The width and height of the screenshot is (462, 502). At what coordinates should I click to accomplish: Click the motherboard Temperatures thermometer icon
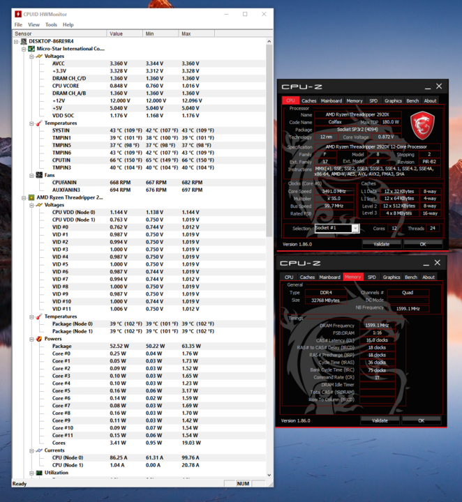click(x=39, y=123)
